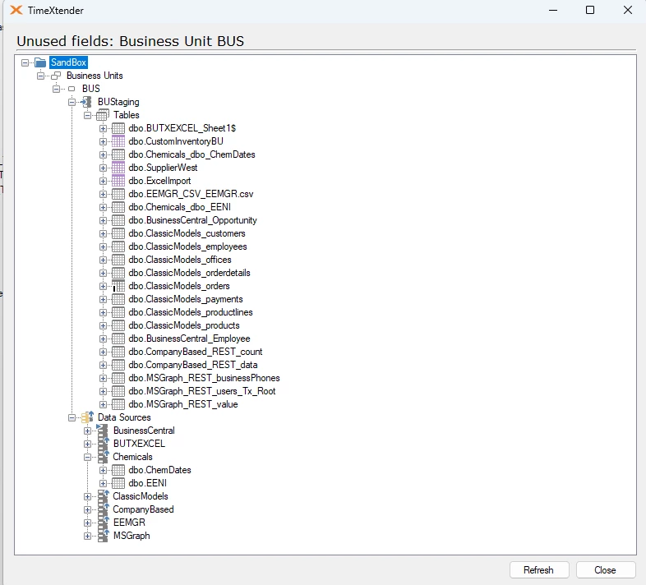Screen dimensions: 646x585
Task: Click the CompanyBased data source icon
Action: pos(103,509)
